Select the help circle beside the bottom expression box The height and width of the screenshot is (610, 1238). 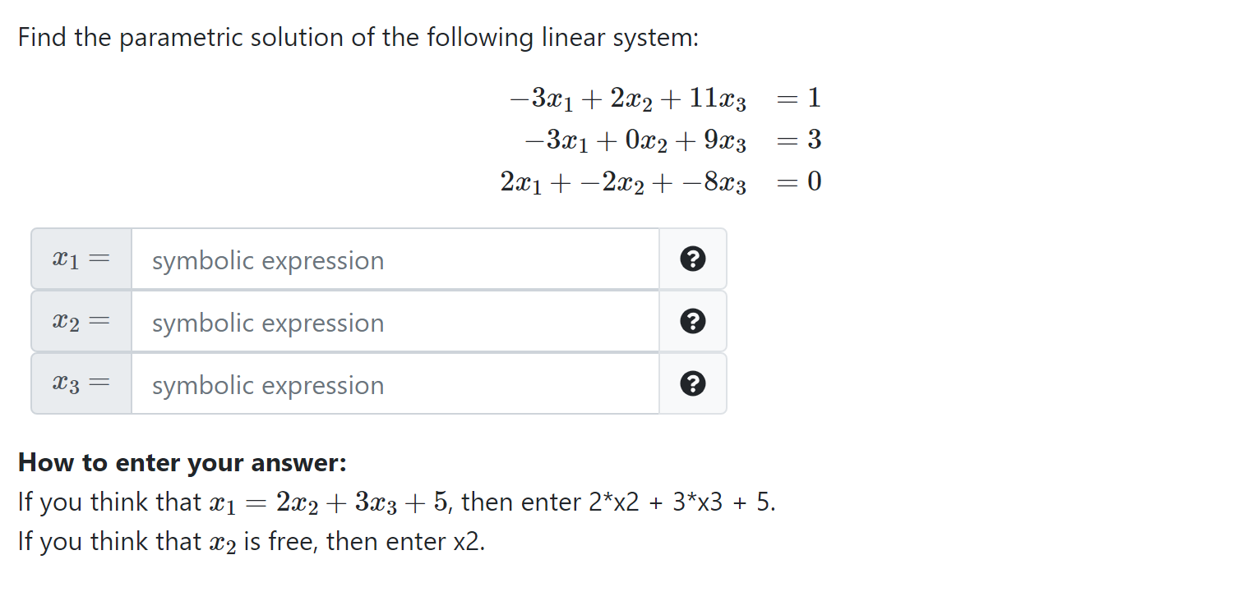(x=693, y=383)
